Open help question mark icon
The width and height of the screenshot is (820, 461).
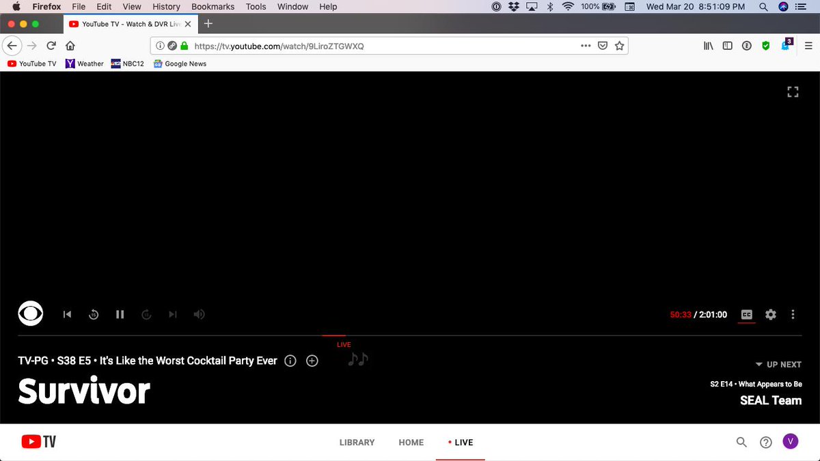coord(766,442)
